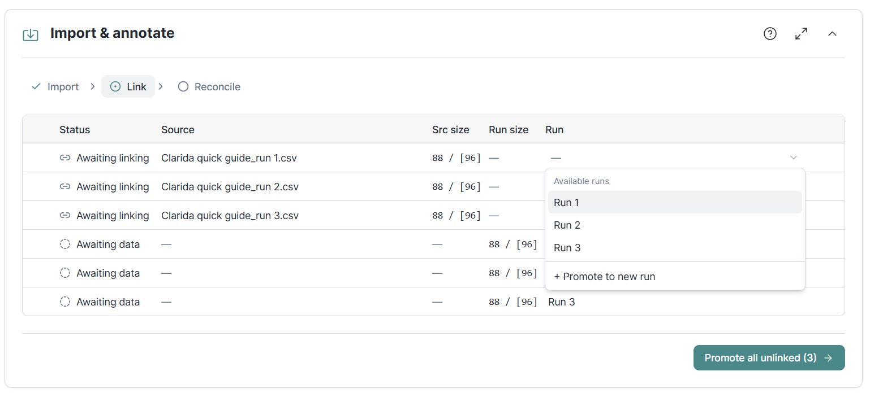The width and height of the screenshot is (870, 393).
Task: Click Awaiting linking status for run 2.csv
Action: pyautogui.click(x=113, y=187)
